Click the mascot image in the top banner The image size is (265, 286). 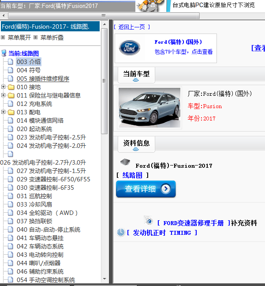[150, 6]
